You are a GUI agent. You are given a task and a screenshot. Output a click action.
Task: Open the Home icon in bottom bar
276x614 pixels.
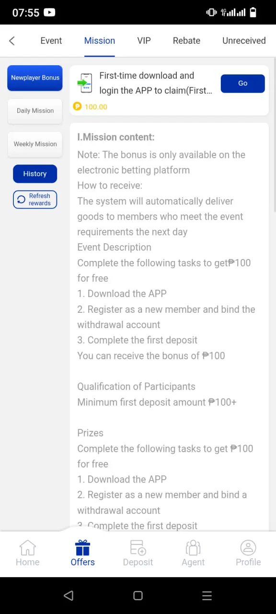tap(28, 547)
